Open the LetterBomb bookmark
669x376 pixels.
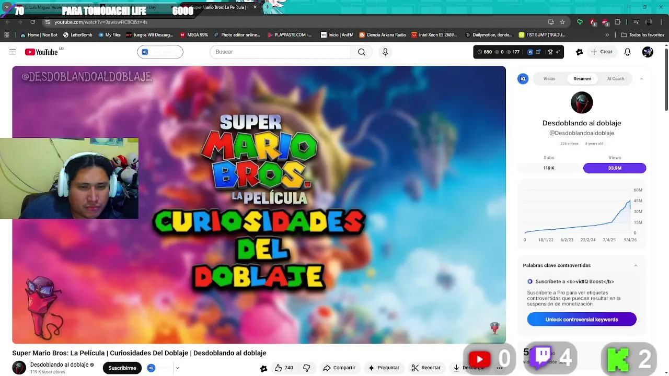pyautogui.click(x=77, y=35)
